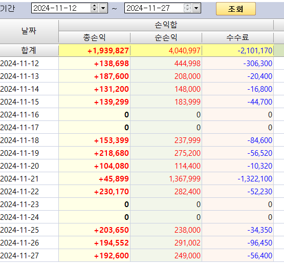Select the 2024-11-26 date row
Viewport: 284px width, 265px height.
(x=29, y=243)
